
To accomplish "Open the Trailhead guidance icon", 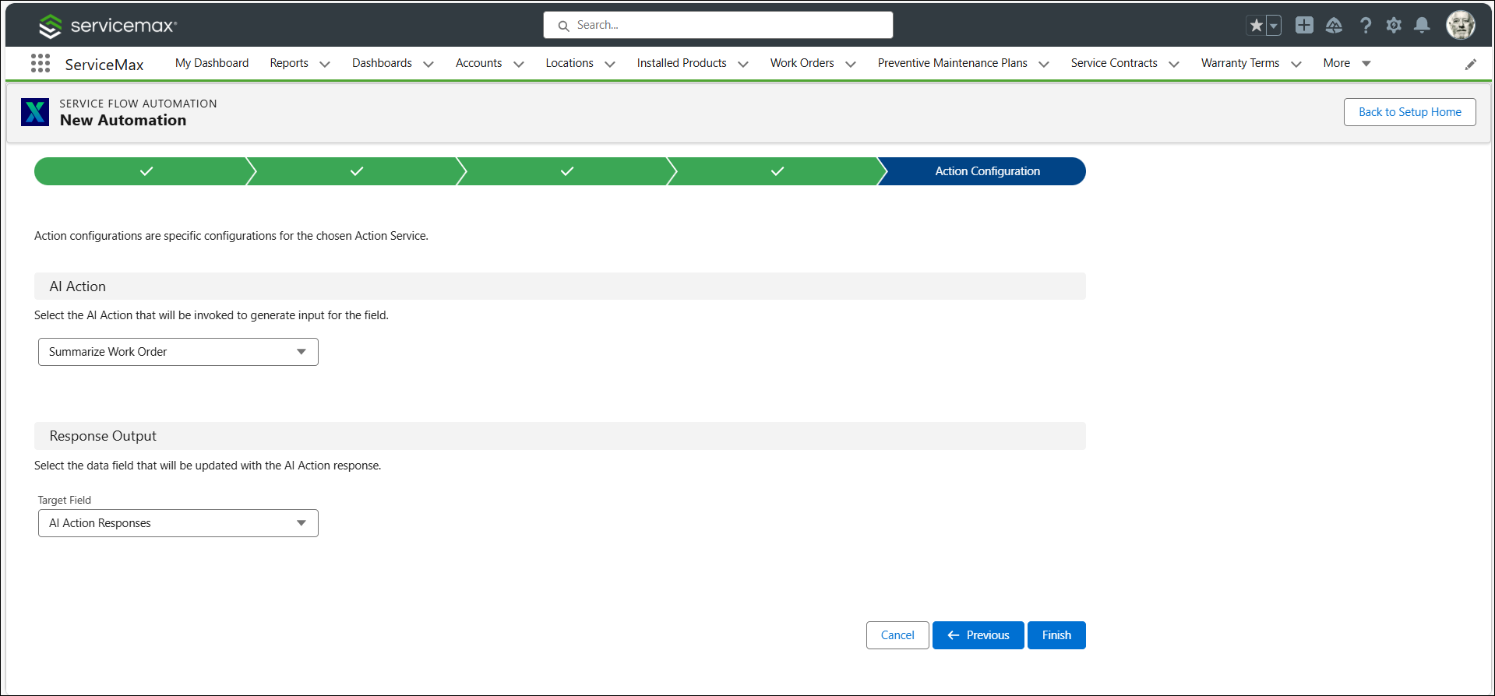I will [1334, 25].
